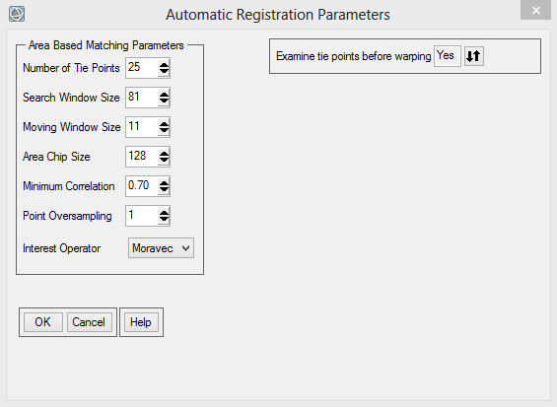This screenshot has height=407, width=557.
Task: Decrease the Number of Tie Points value
Action: tap(164, 71)
